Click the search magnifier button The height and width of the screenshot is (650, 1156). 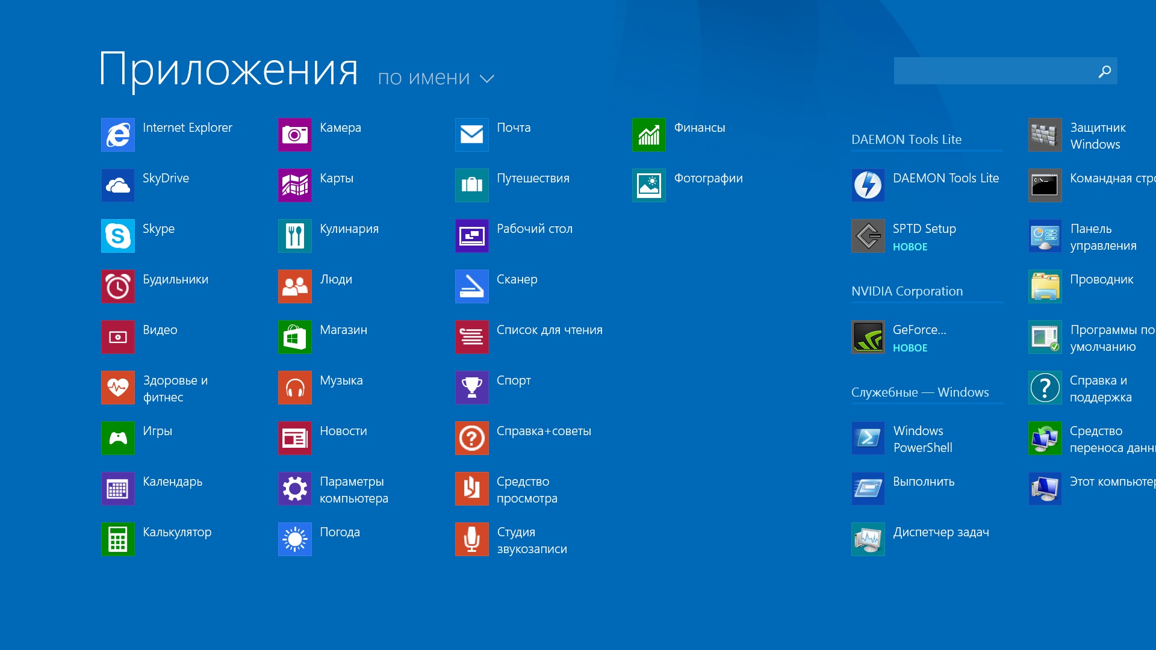click(1104, 72)
